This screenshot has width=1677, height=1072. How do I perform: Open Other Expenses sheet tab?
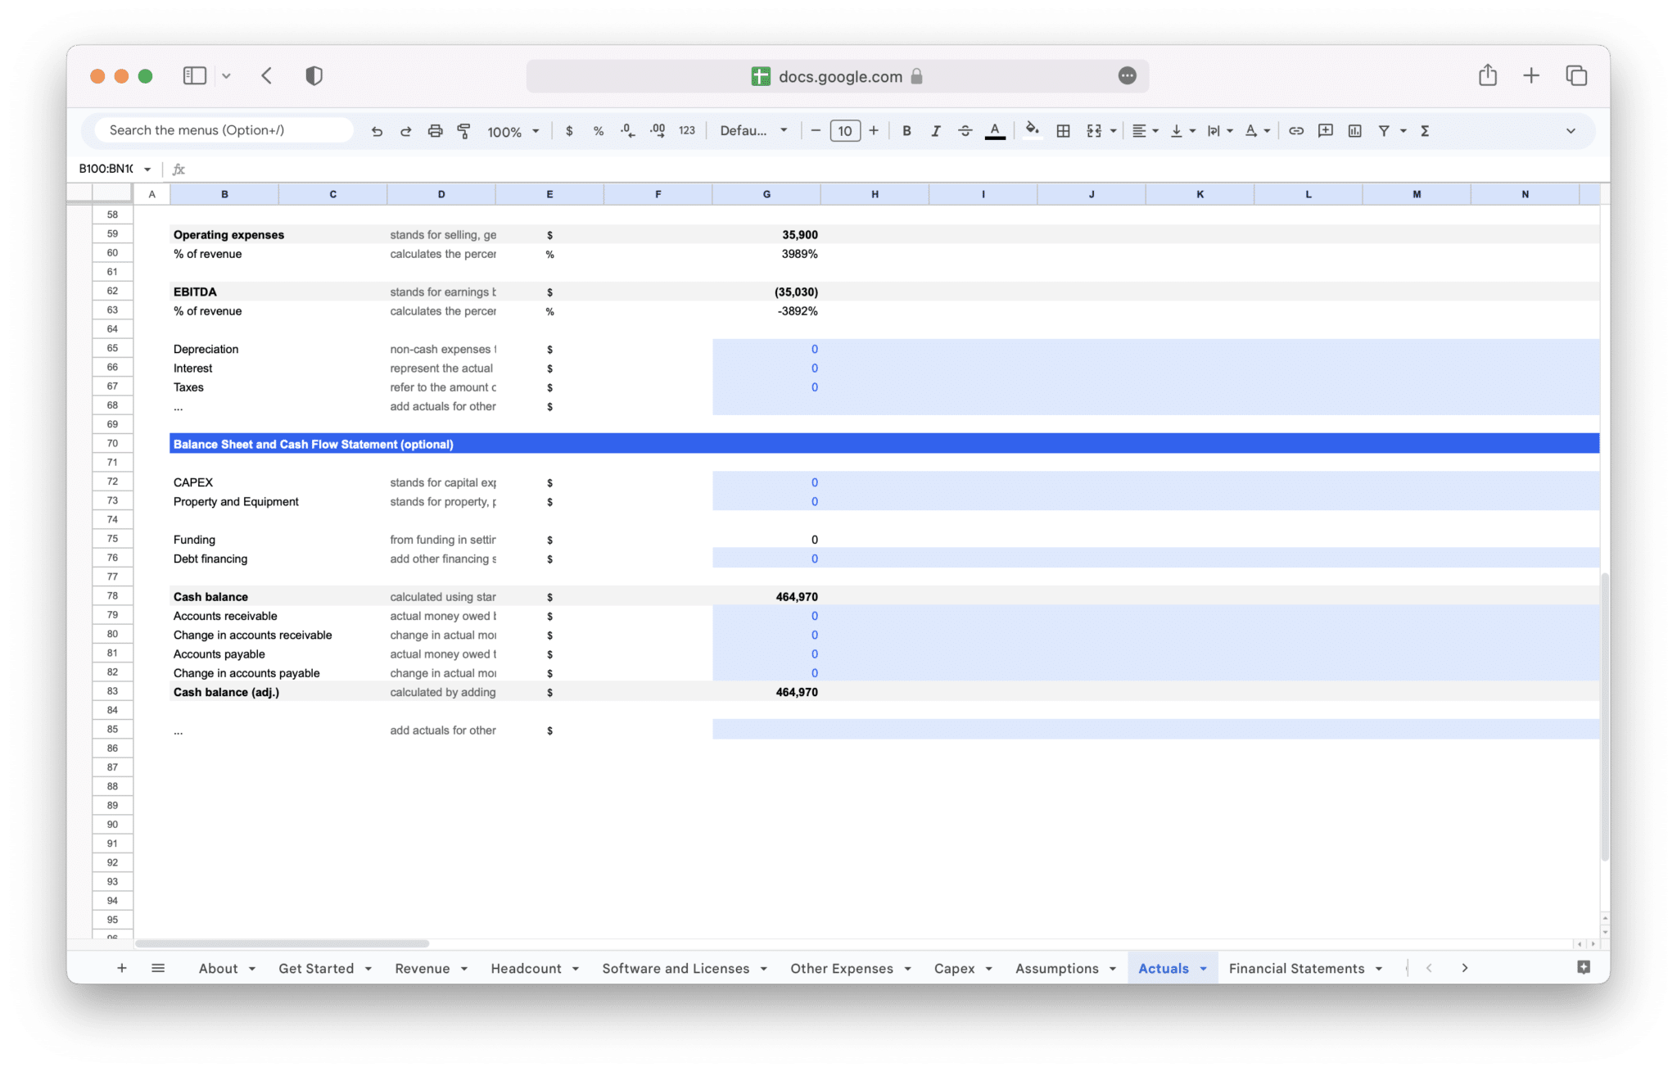click(x=842, y=968)
